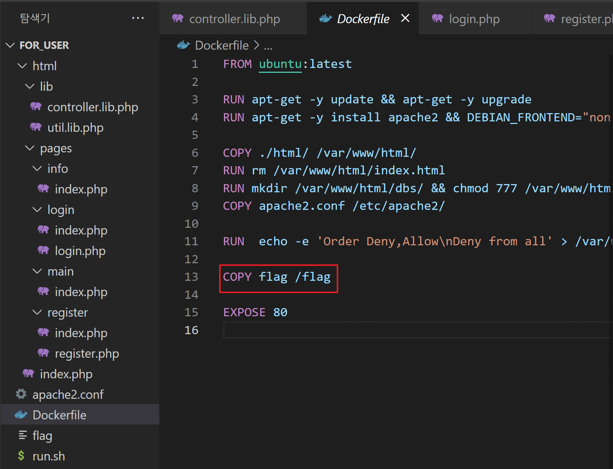613x469 pixels.
Task: Select Dockerfile in the explorer tree
Action: pyautogui.click(x=80, y=415)
